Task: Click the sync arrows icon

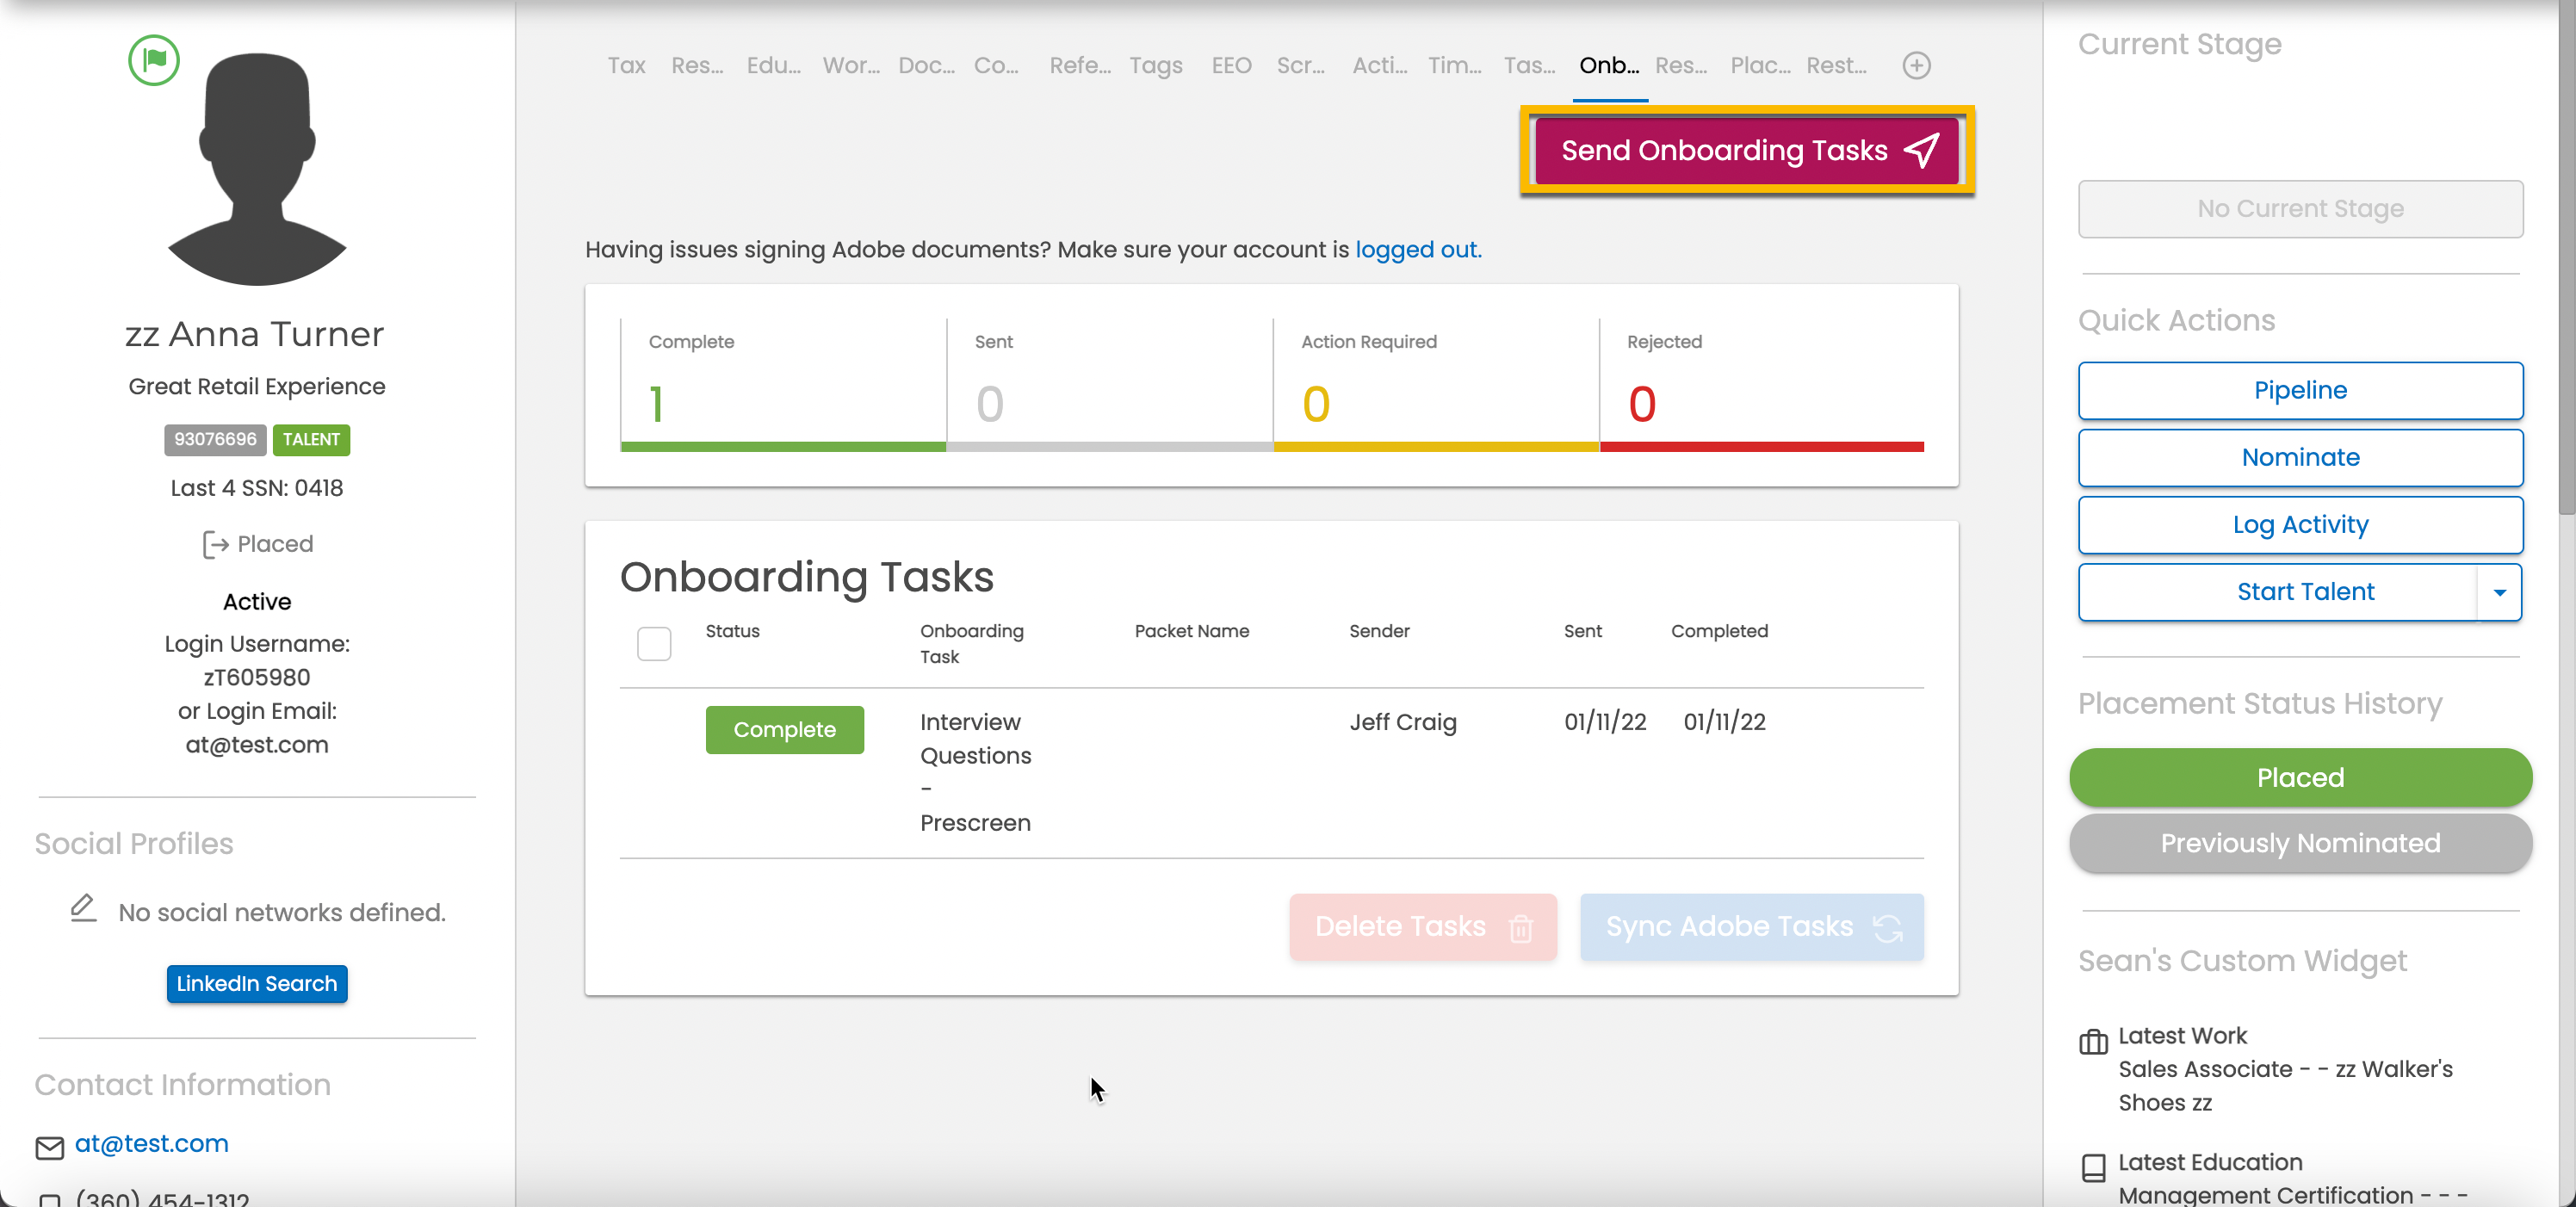Action: [x=1887, y=928]
